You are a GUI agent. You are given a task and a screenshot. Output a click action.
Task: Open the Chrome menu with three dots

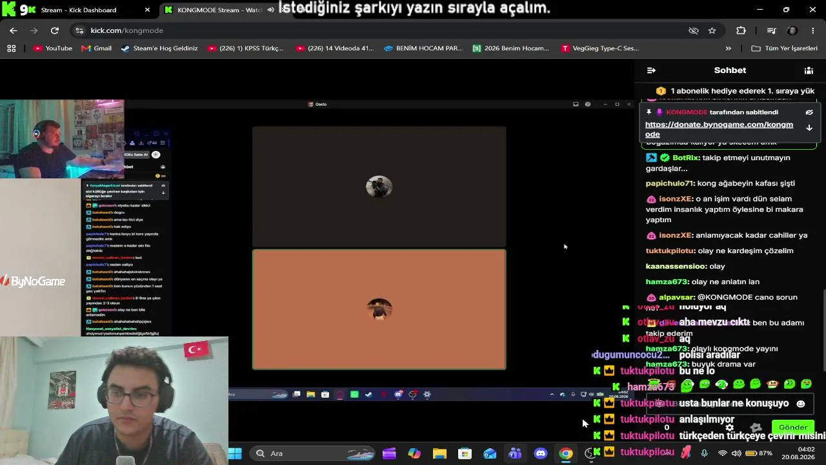[813, 30]
